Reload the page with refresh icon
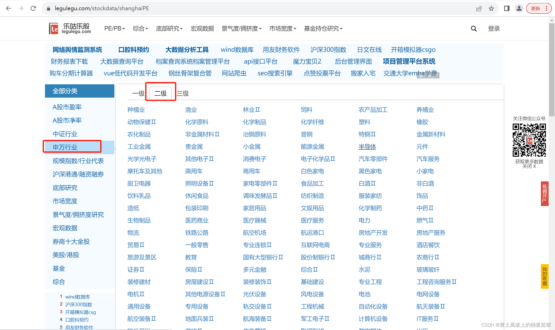 point(33,8)
